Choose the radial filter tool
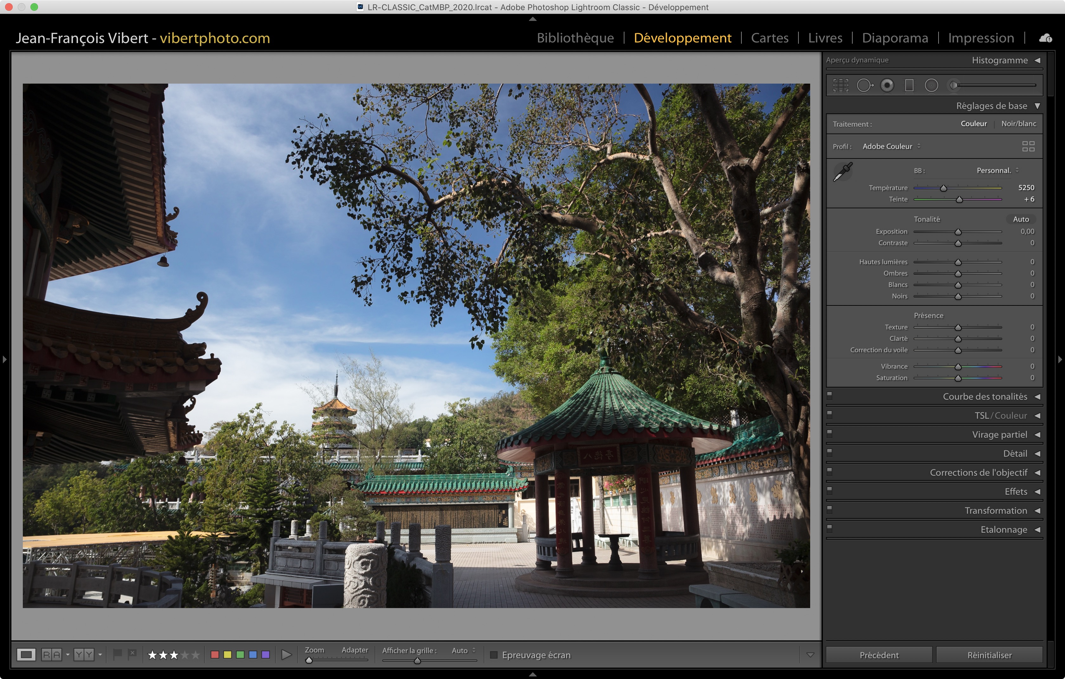This screenshot has height=679, width=1065. (x=931, y=85)
